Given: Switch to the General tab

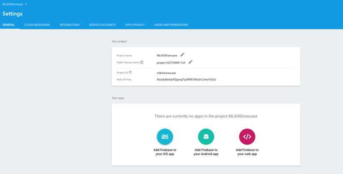Looking at the screenshot, I should (x=9, y=25).
